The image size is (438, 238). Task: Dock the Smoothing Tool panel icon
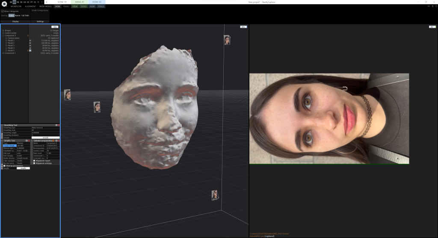[56, 125]
